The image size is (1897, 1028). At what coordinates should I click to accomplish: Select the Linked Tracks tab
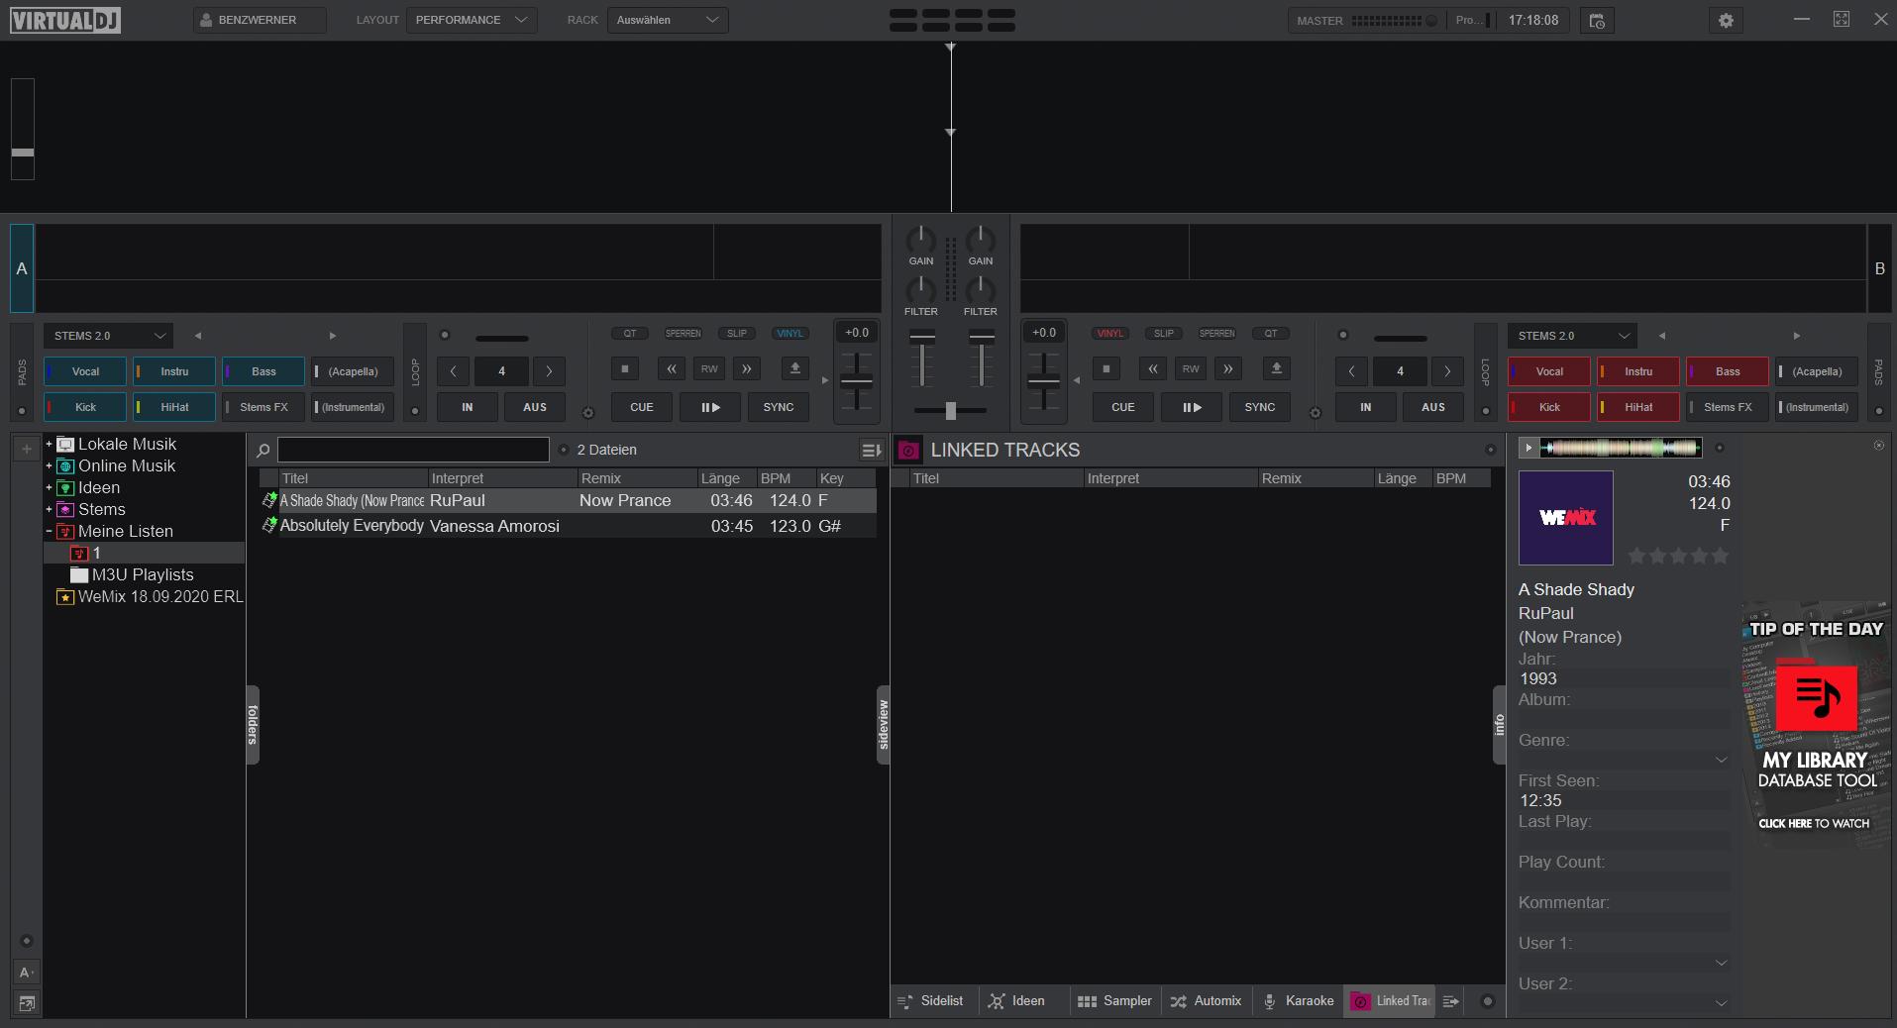1390,1001
